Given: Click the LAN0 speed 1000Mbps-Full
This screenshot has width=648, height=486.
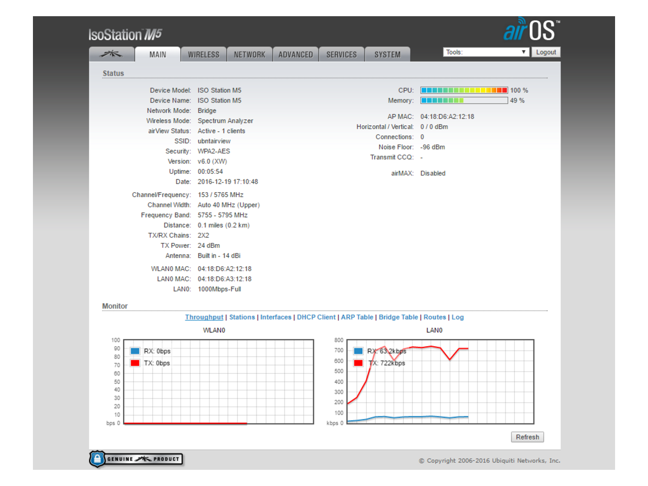Looking at the screenshot, I should point(219,289).
